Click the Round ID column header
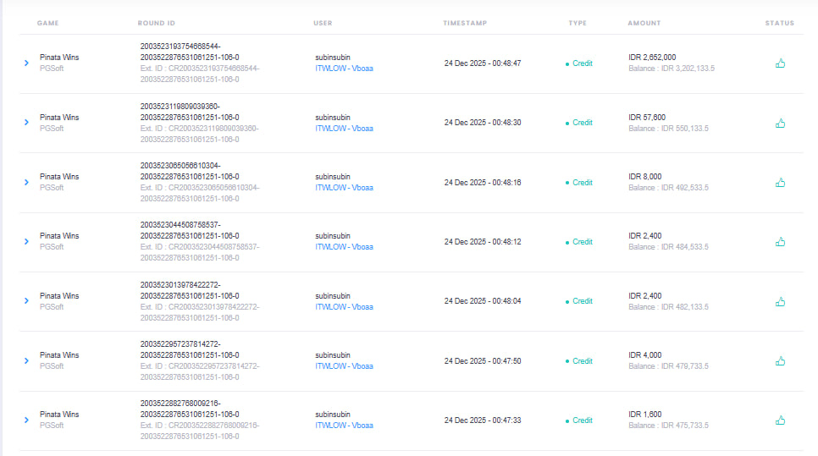This screenshot has height=456, width=818. pos(157,23)
